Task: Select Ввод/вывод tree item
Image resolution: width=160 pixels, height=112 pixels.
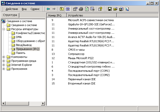Action: 24,45
